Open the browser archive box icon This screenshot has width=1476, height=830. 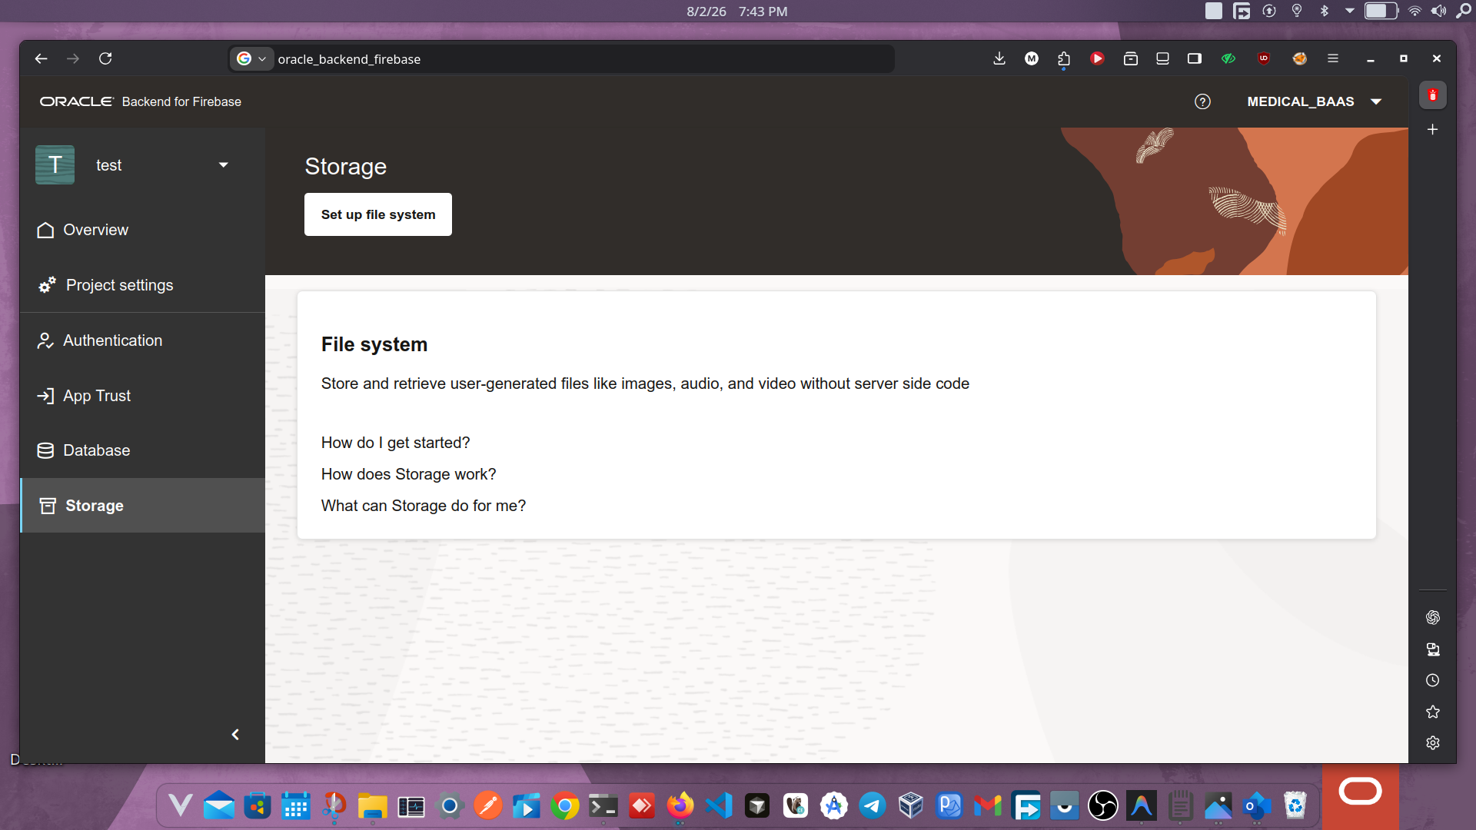tap(1130, 58)
